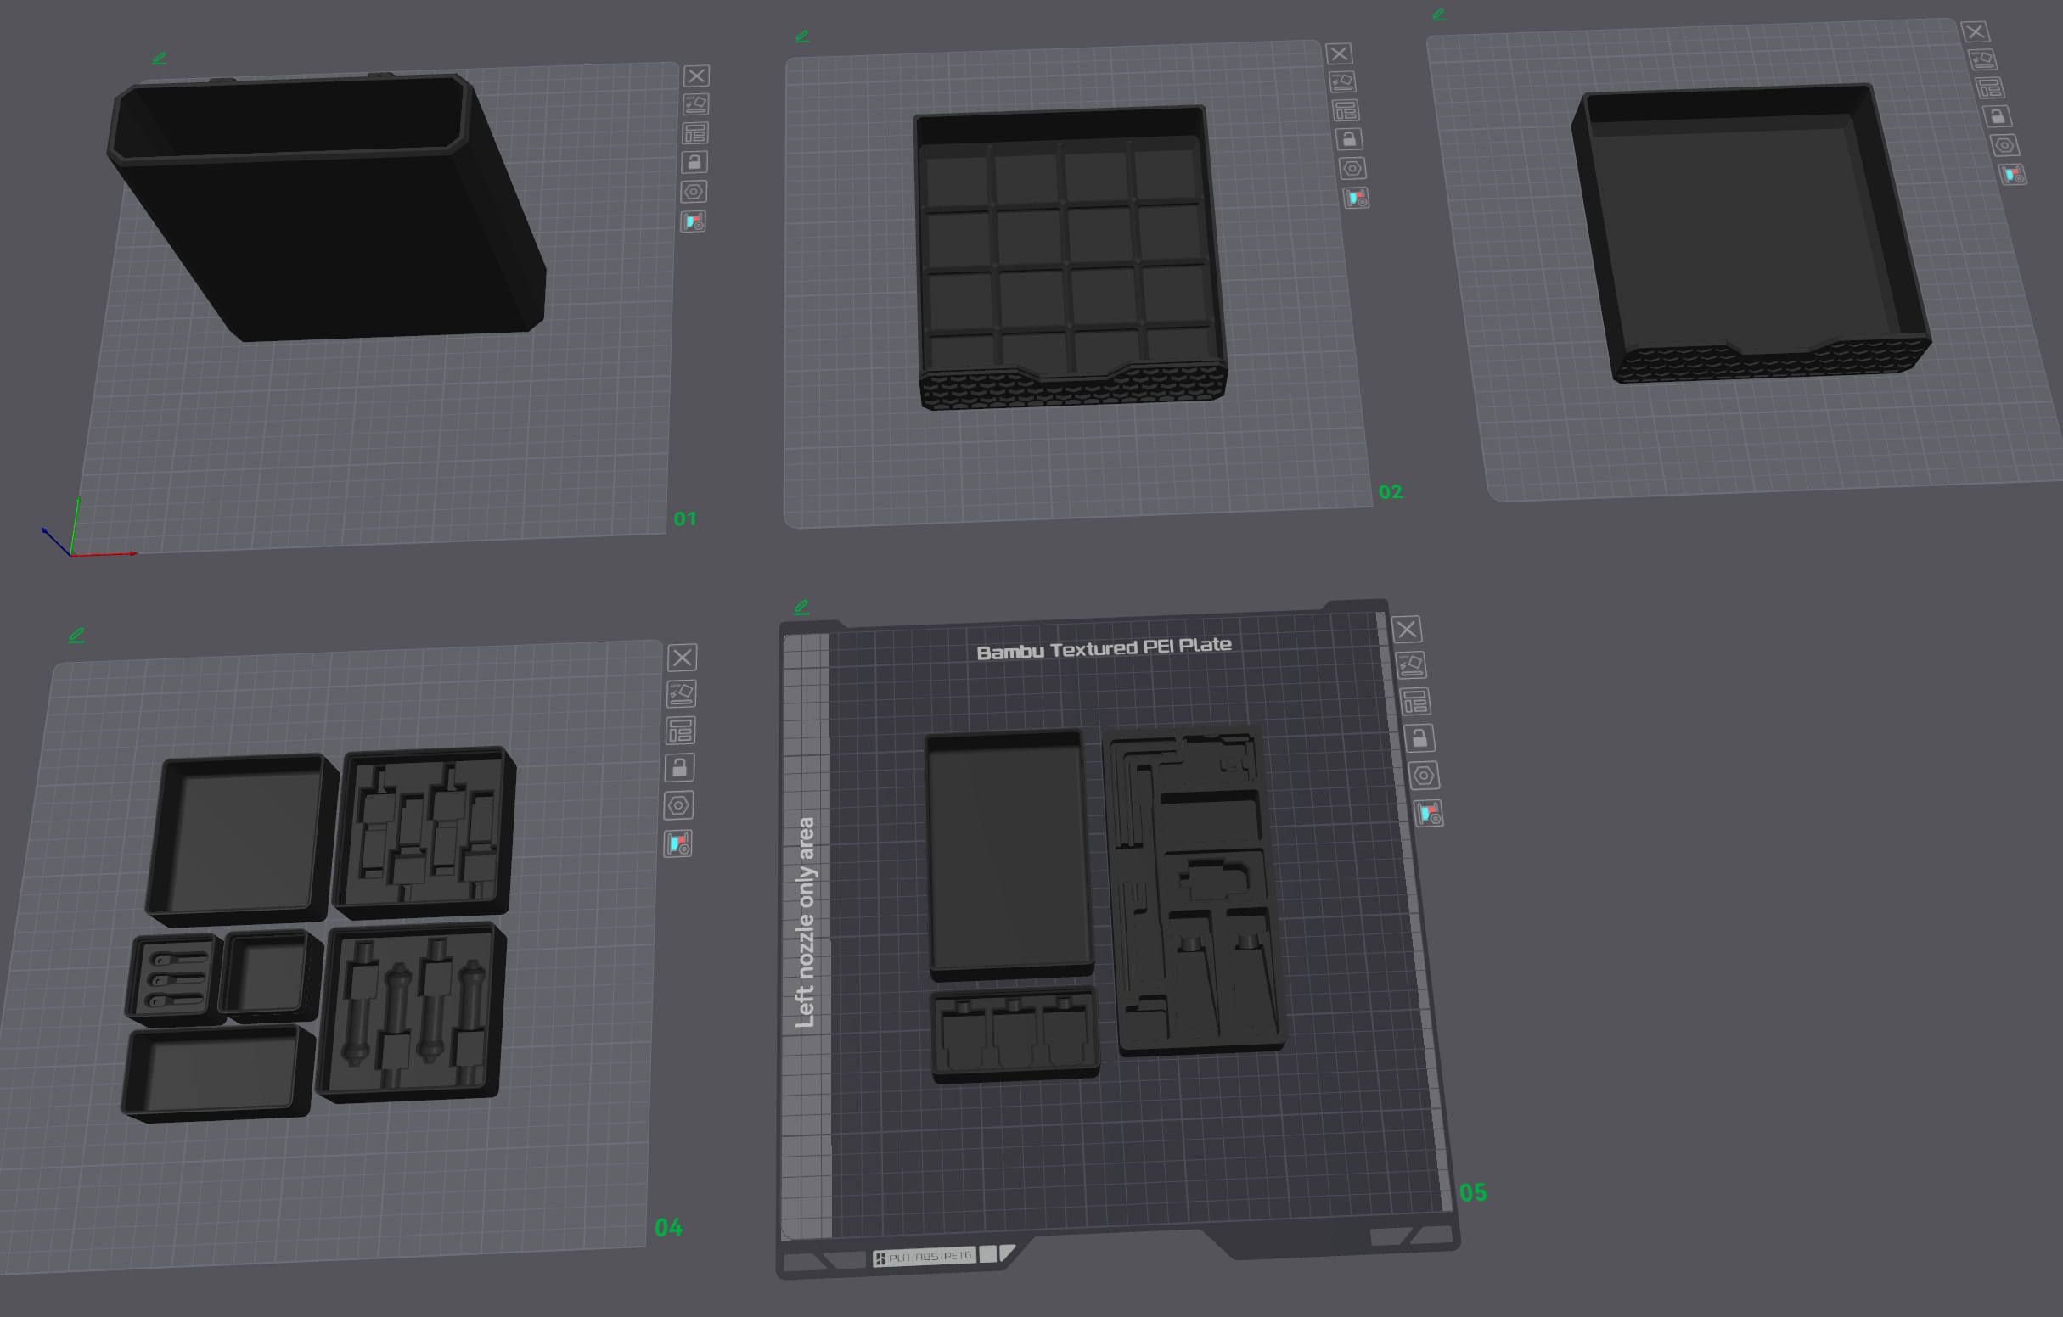2063x1317 pixels.
Task: Edit plate 01 name with pencil icon
Action: point(160,59)
